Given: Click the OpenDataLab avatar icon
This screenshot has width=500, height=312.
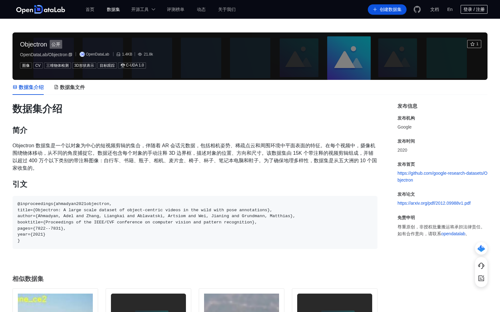Looking at the screenshot, I should point(82,54).
